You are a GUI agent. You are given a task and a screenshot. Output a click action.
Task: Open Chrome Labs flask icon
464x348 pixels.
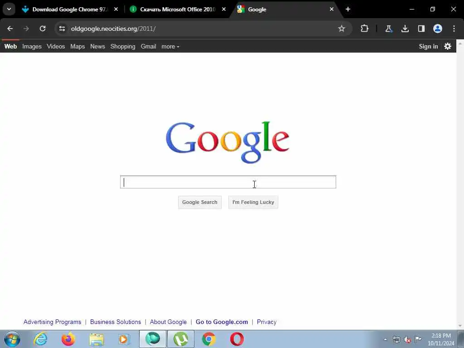[388, 29]
